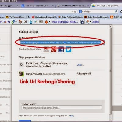
Task: Click the Google search text box
Action: click(99, 12)
